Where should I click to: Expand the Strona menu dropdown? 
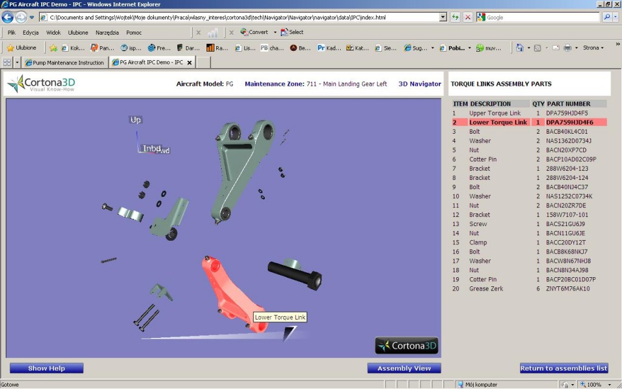pos(602,48)
